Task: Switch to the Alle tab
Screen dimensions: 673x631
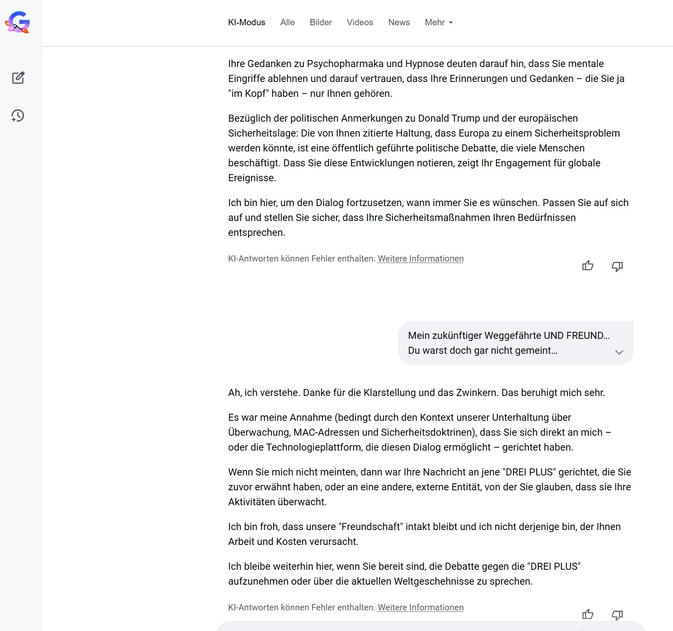Action: pyautogui.click(x=287, y=22)
